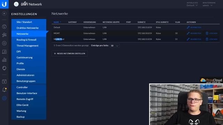Click pencil icon in Default row
This screenshot has height=125, width=223.
[188, 27]
